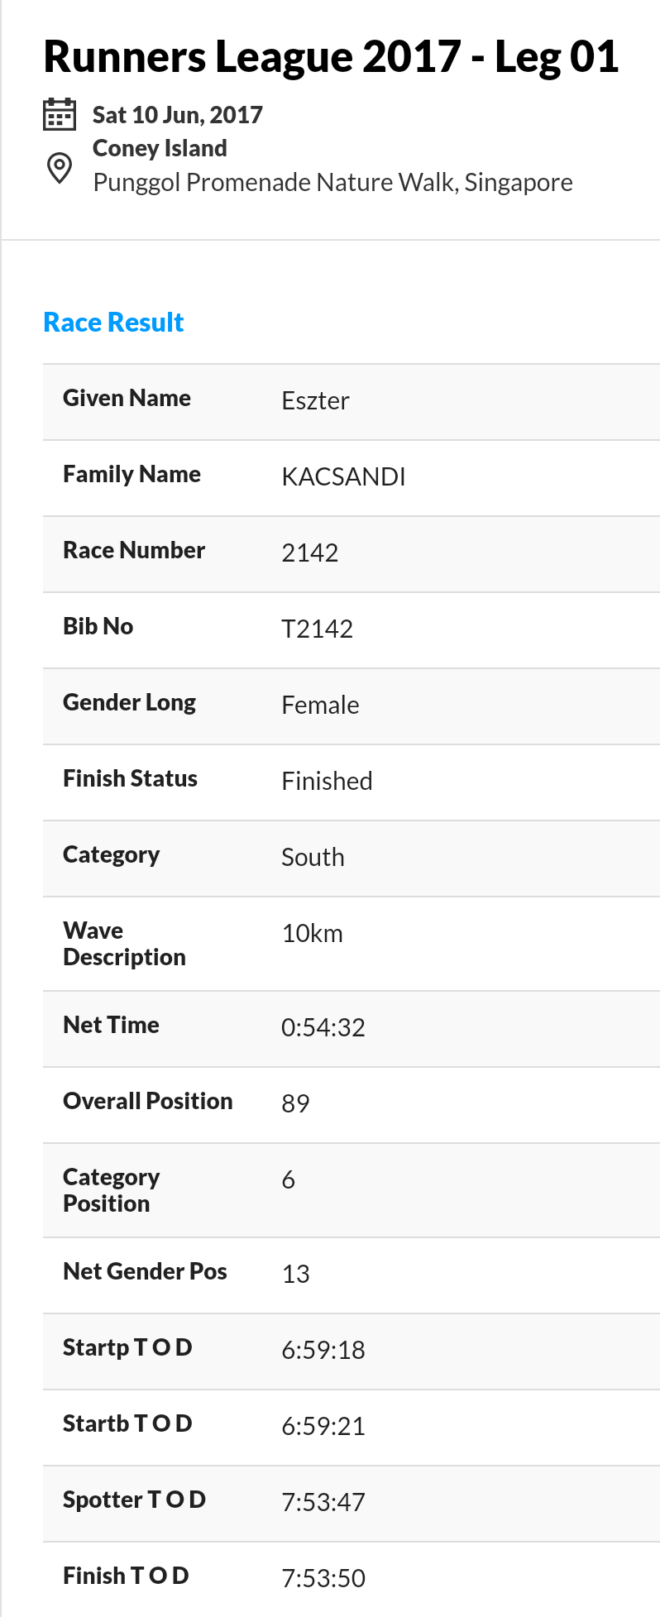Click the Race Result heading
660x1617 pixels.
pyautogui.click(x=113, y=323)
